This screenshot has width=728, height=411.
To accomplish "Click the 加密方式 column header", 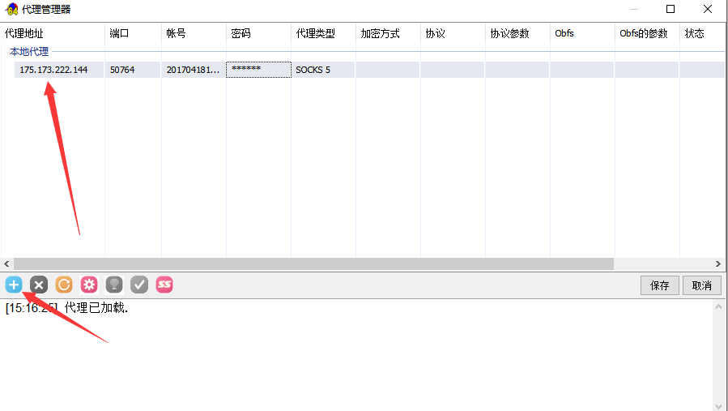I will pyautogui.click(x=388, y=33).
